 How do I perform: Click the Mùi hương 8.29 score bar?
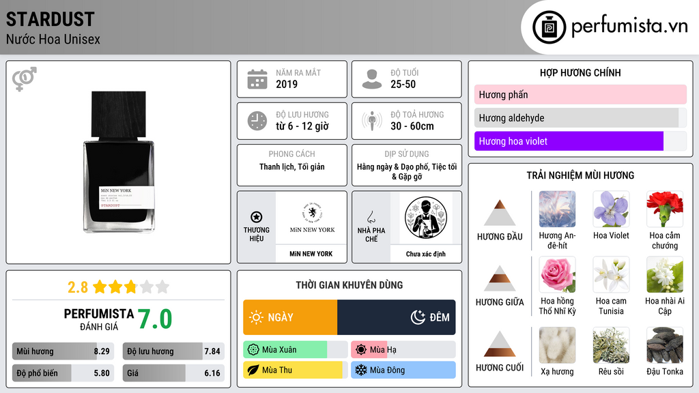coord(63,351)
